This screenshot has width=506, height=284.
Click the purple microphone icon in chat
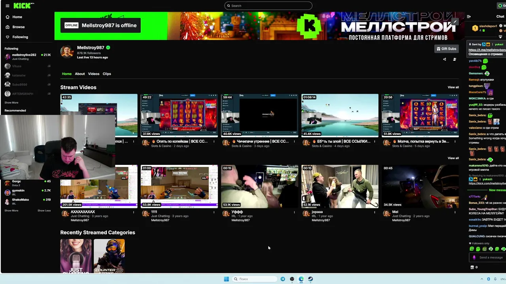click(474, 258)
